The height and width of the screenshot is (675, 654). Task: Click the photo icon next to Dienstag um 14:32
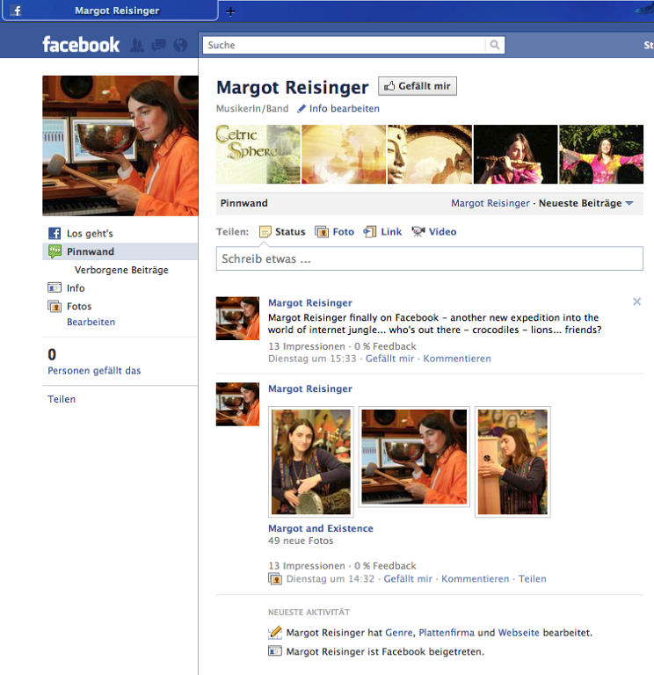click(x=275, y=578)
